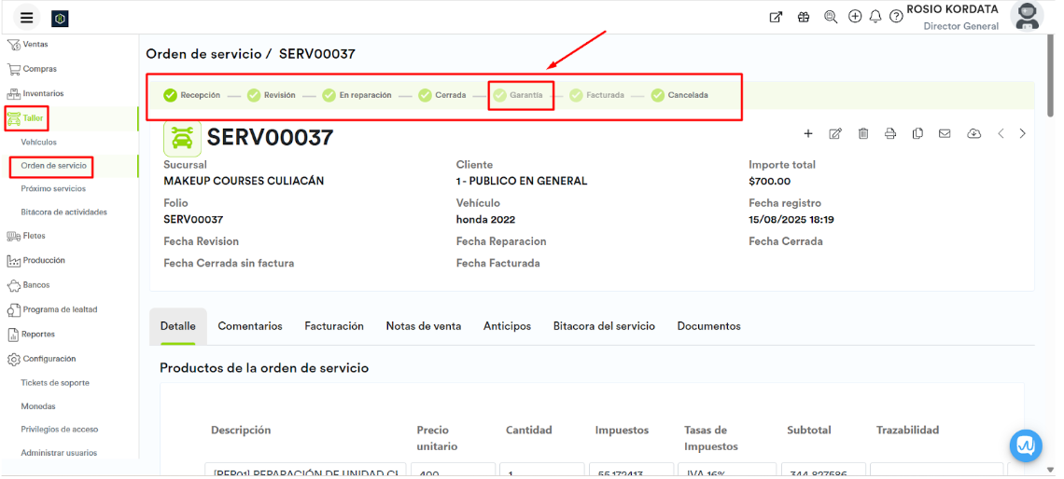The height and width of the screenshot is (479, 1064).
Task: Go to next record with right chevron
Action: point(1023,134)
